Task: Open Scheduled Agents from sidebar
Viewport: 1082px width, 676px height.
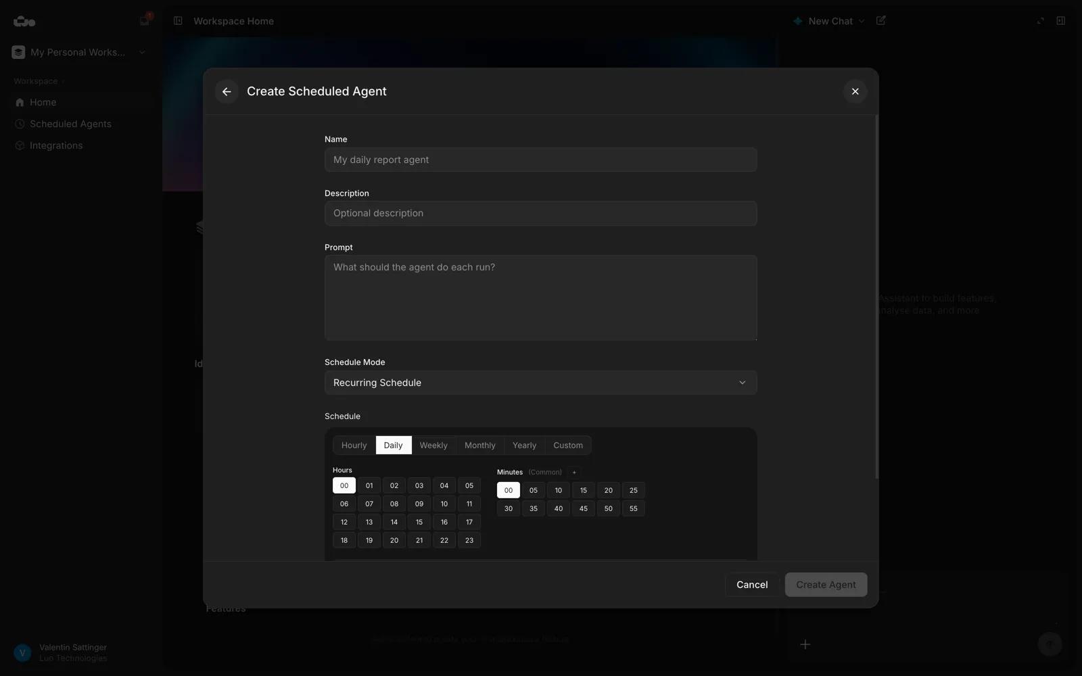Action: (70, 124)
